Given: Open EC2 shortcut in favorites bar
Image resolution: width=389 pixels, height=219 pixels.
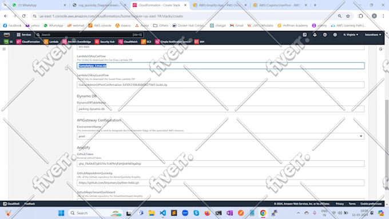Looking at the screenshot, I should click(x=146, y=42).
